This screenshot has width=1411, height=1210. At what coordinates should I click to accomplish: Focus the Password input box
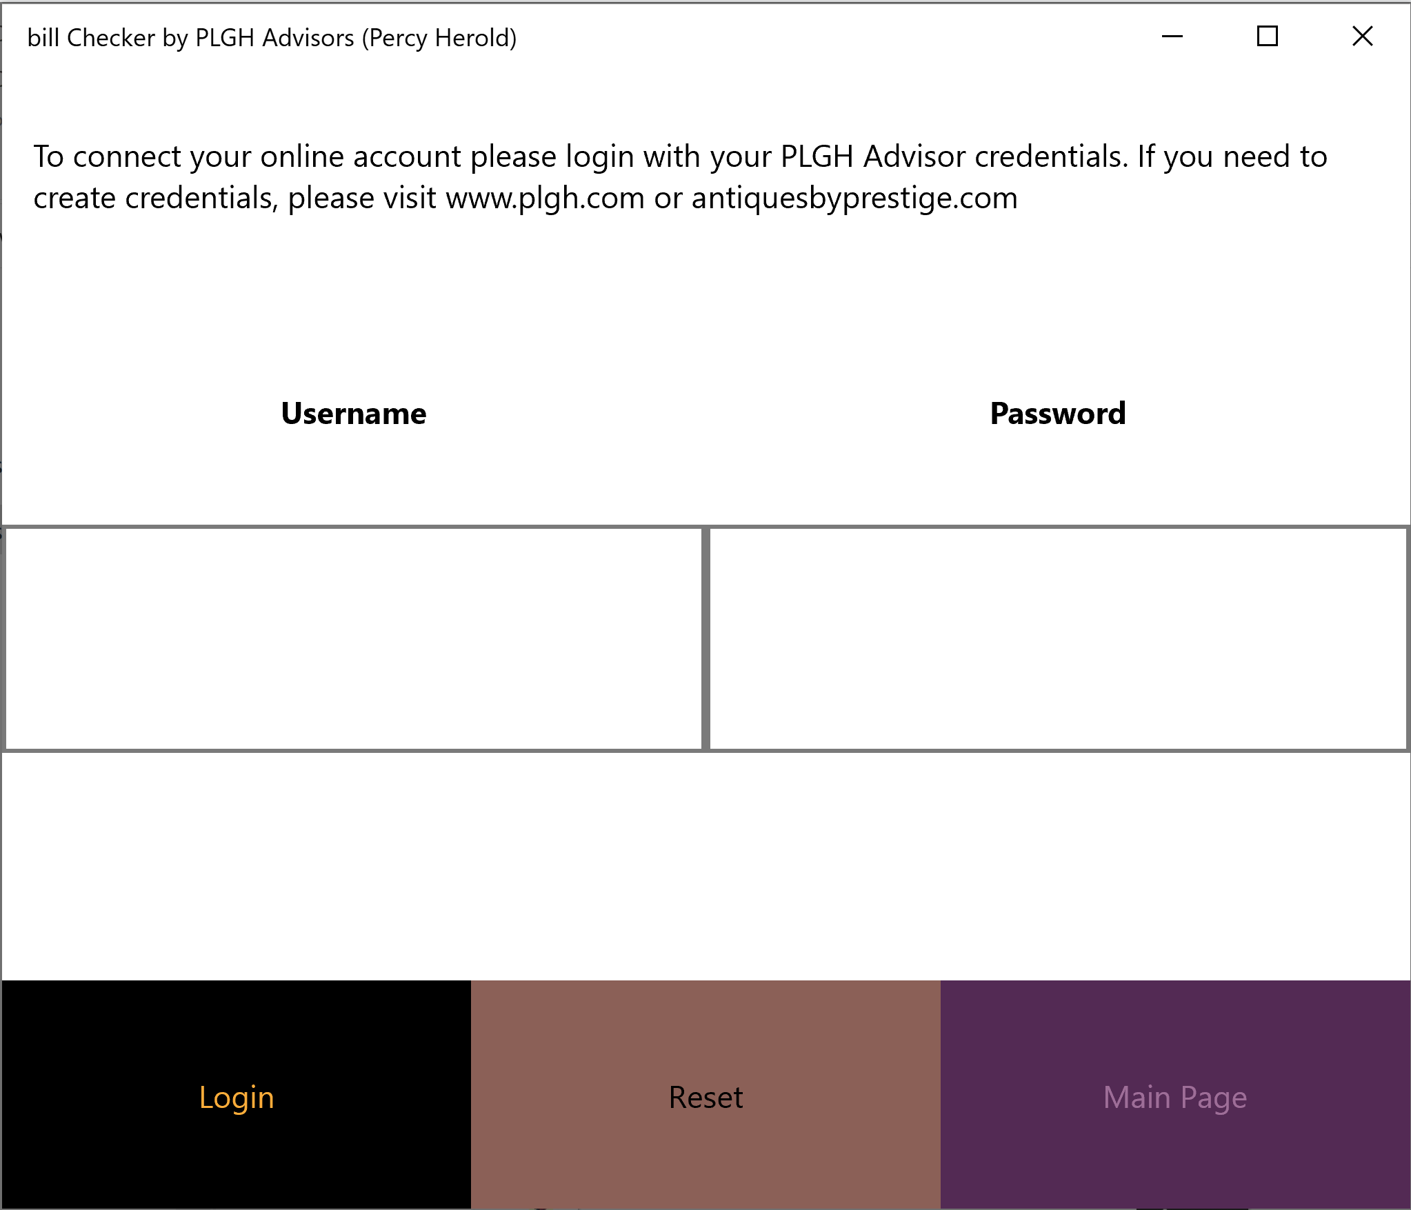[1058, 638]
